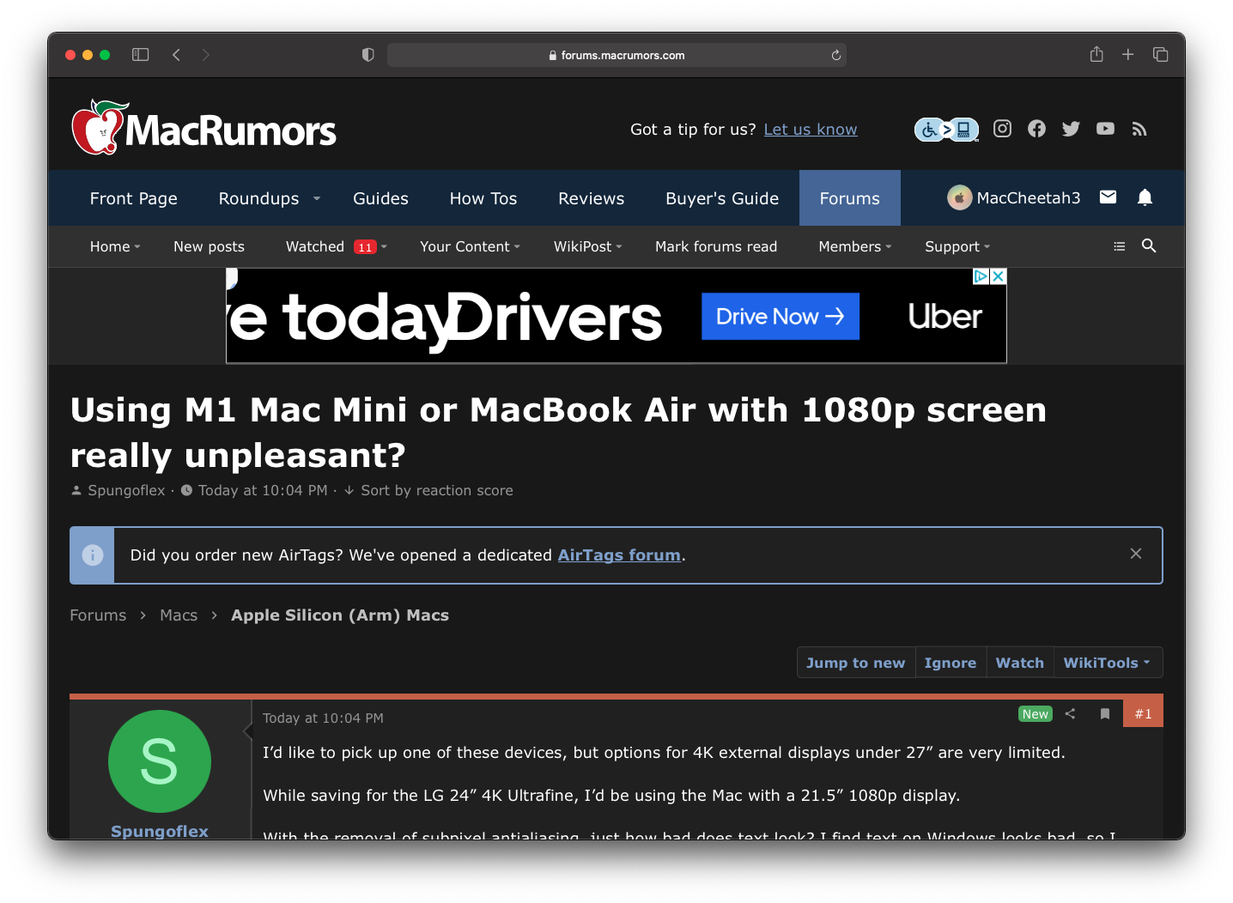The height and width of the screenshot is (903, 1233).
Task: Open Spungoflex username under avatar
Action: [x=160, y=831]
